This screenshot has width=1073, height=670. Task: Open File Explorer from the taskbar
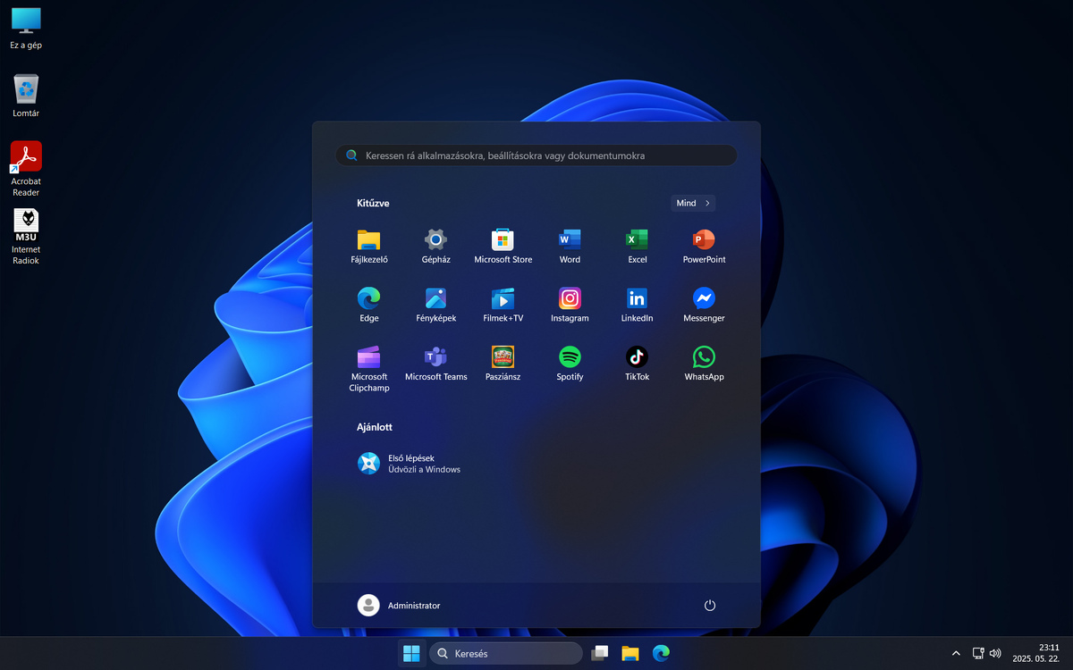pyautogui.click(x=630, y=653)
